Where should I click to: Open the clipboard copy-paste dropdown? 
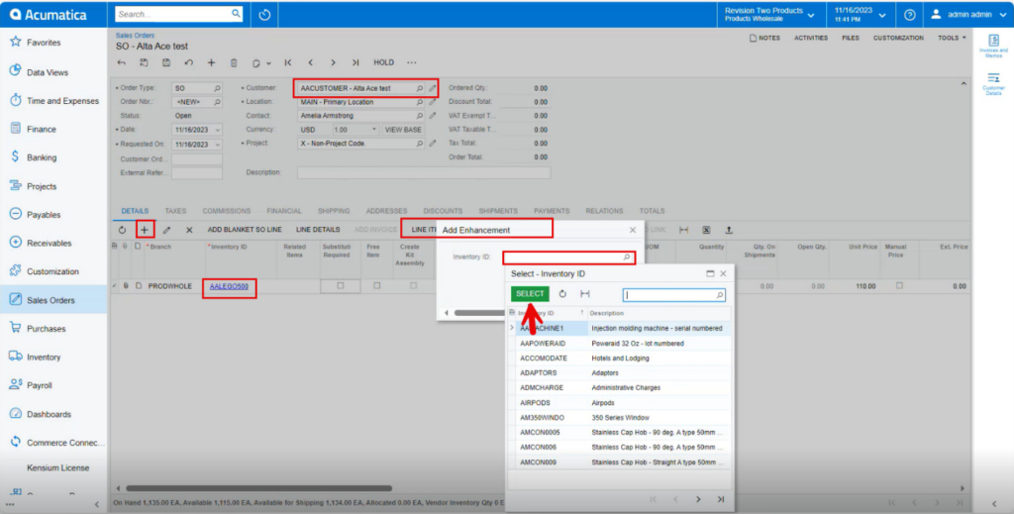tap(261, 62)
